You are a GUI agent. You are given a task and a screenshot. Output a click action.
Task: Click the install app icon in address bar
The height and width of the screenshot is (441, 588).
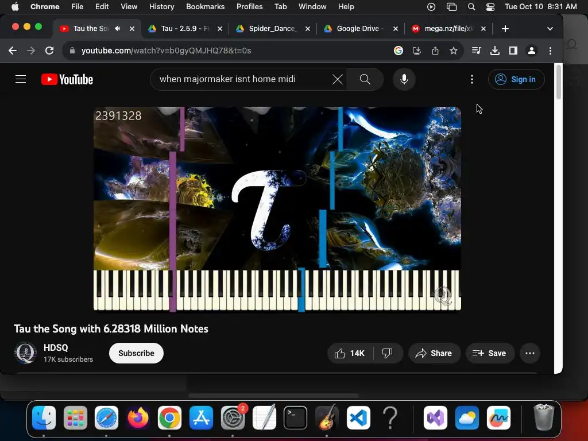pyautogui.click(x=417, y=51)
